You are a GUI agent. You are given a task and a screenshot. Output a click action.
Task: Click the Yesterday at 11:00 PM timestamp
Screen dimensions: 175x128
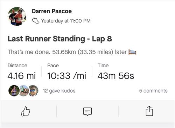coord(66,21)
